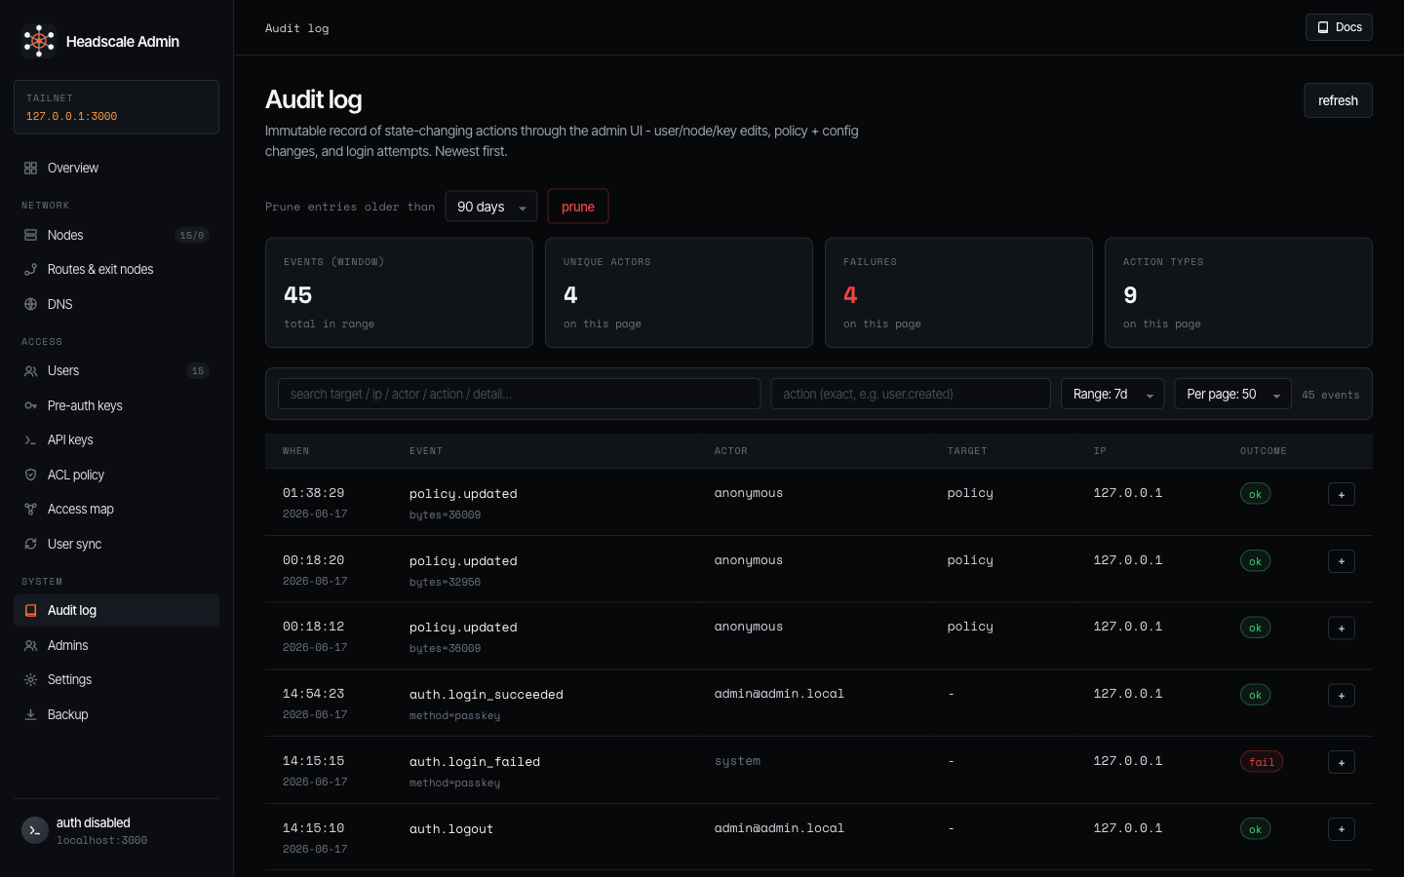Expand the auth.login_succeeded row details
The height and width of the screenshot is (877, 1404).
click(x=1342, y=696)
